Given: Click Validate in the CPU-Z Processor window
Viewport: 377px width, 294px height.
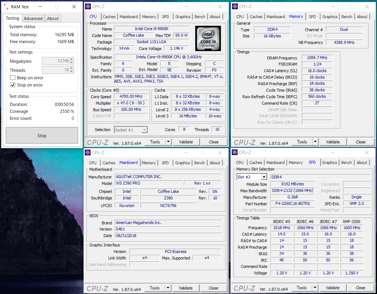Looking at the screenshot, I should [x=186, y=142].
